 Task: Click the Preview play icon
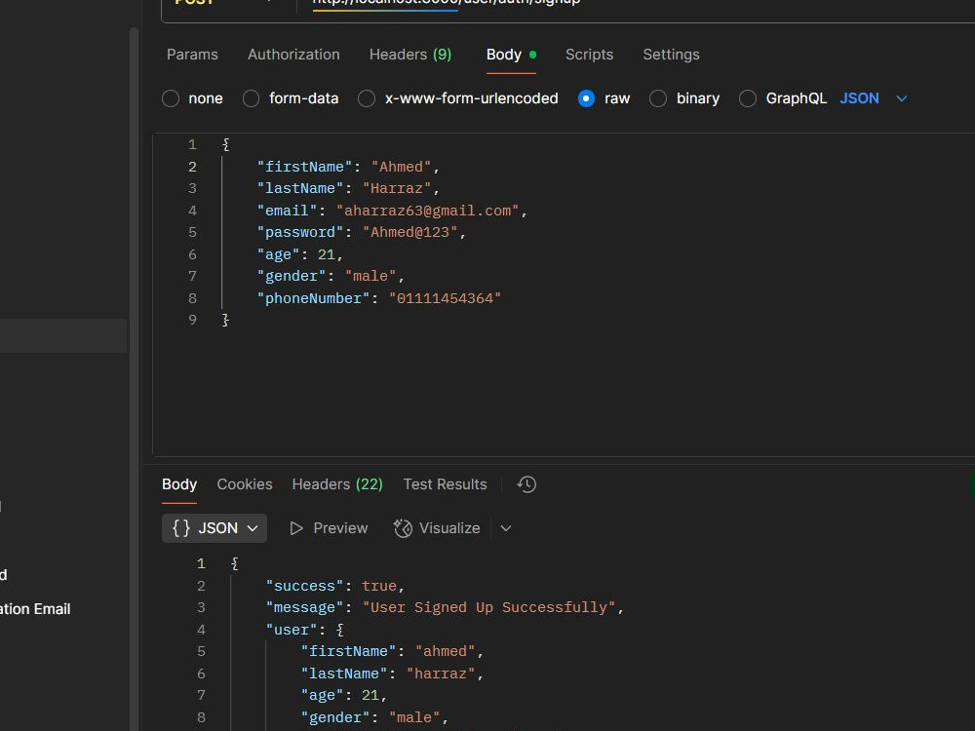(296, 528)
